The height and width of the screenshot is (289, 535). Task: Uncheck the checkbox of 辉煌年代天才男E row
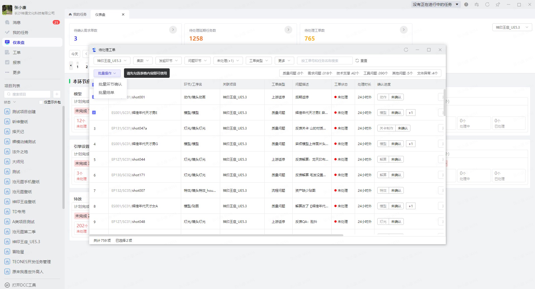[x=94, y=113]
